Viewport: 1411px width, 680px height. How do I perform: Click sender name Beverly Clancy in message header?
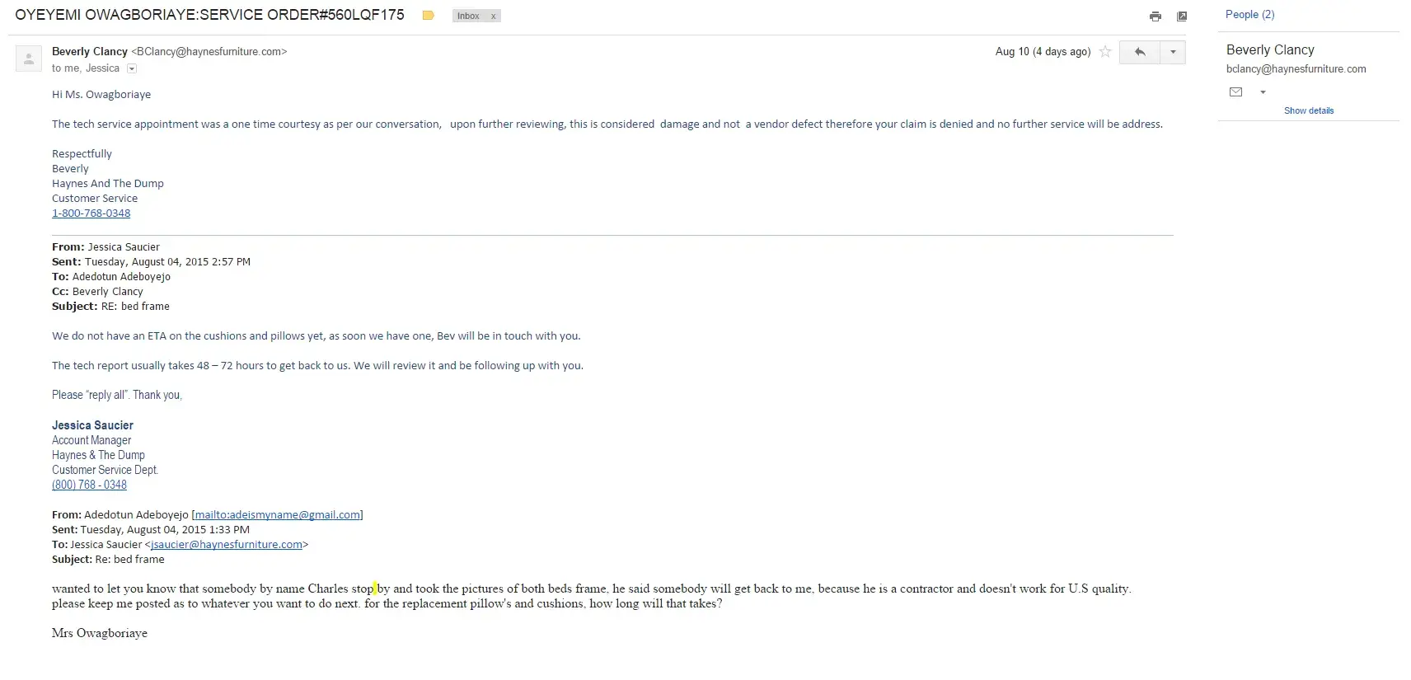90,52
